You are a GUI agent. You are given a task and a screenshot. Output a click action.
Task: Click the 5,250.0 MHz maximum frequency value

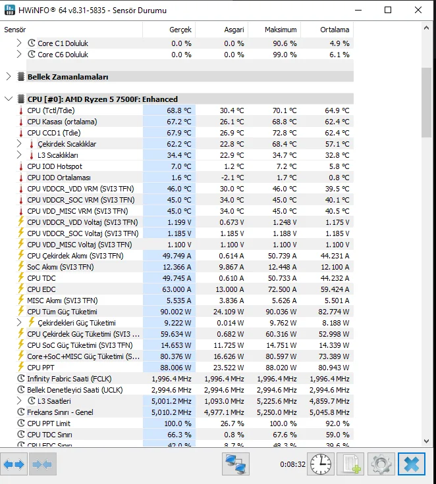(277, 412)
